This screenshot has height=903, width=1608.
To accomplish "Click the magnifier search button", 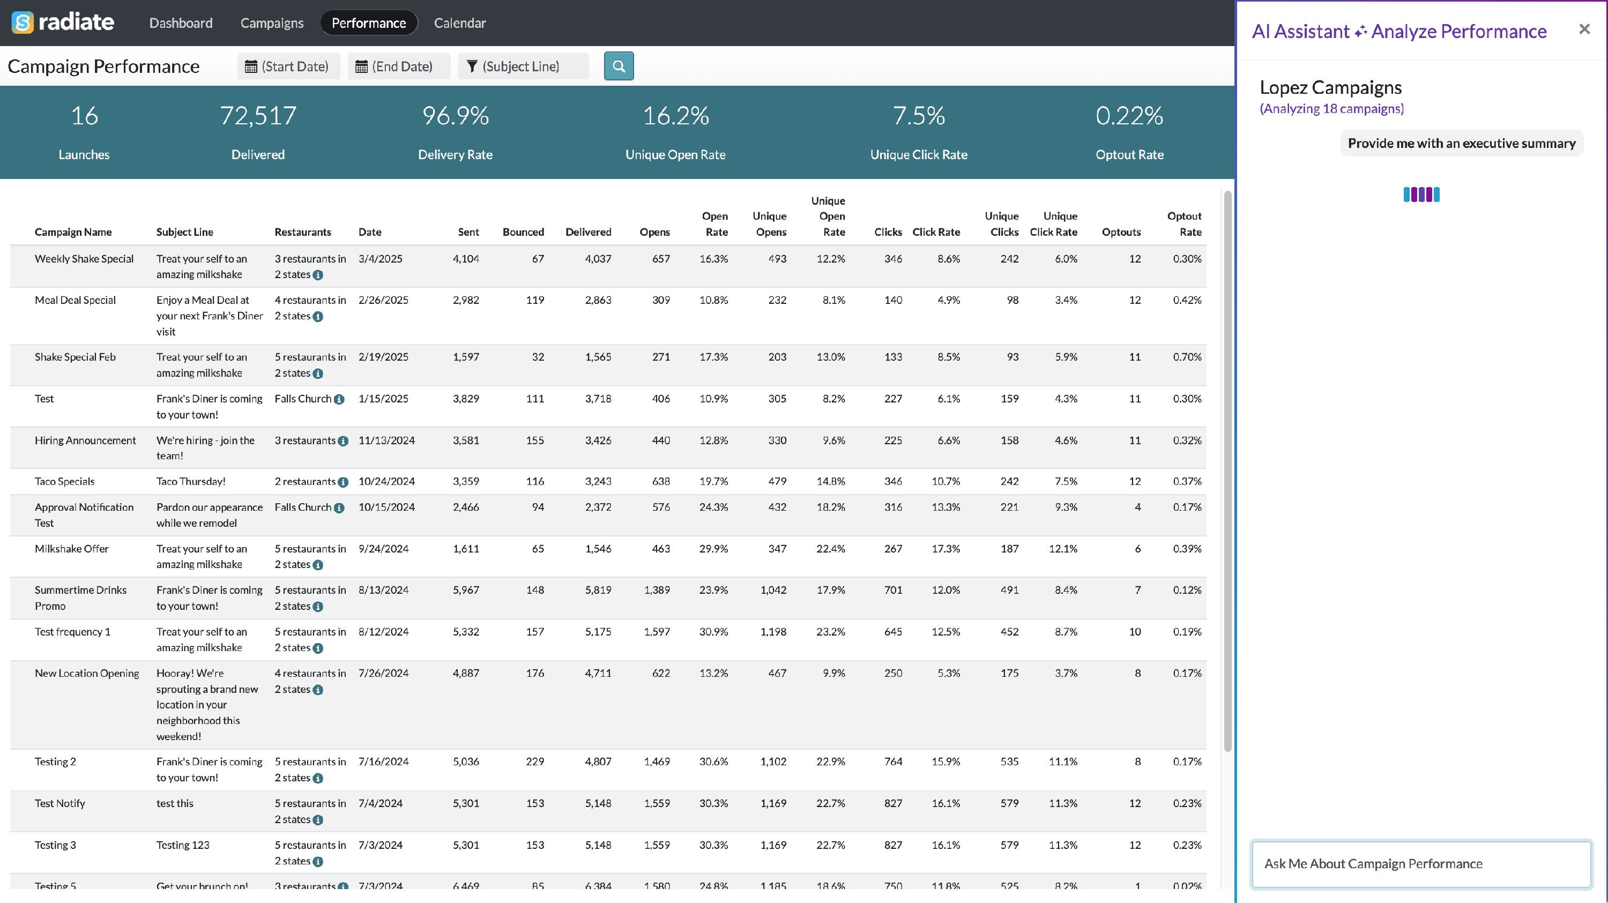I will tap(618, 66).
